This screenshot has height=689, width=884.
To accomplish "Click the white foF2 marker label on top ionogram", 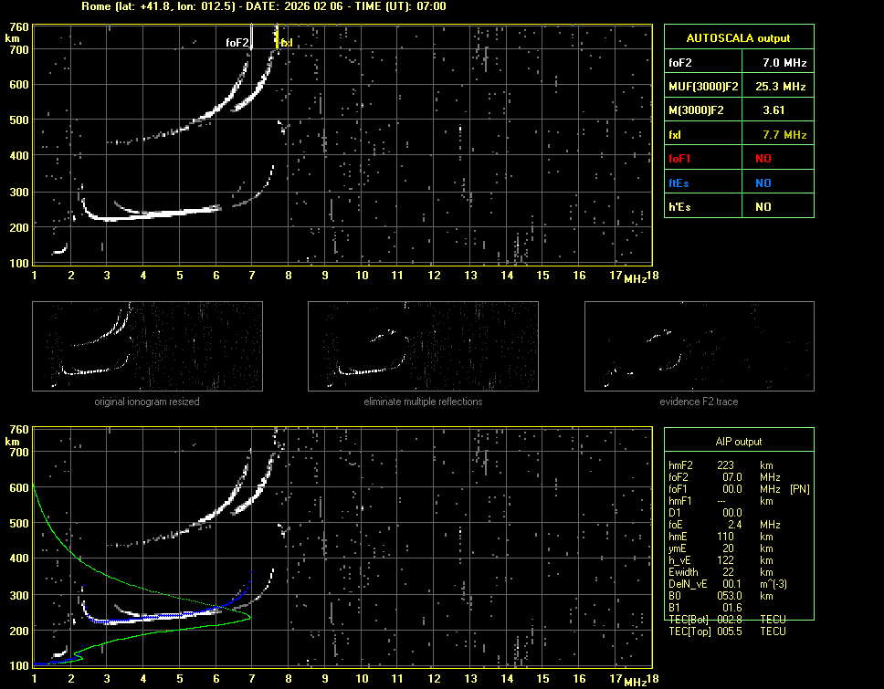I will point(237,43).
